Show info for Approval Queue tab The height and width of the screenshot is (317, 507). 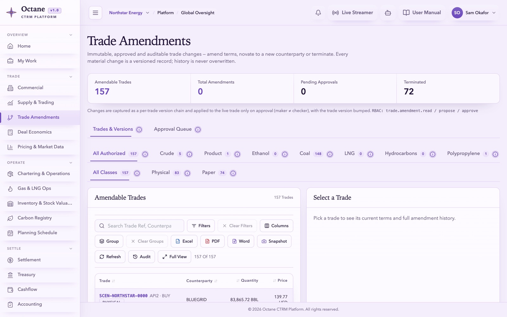pyautogui.click(x=198, y=129)
